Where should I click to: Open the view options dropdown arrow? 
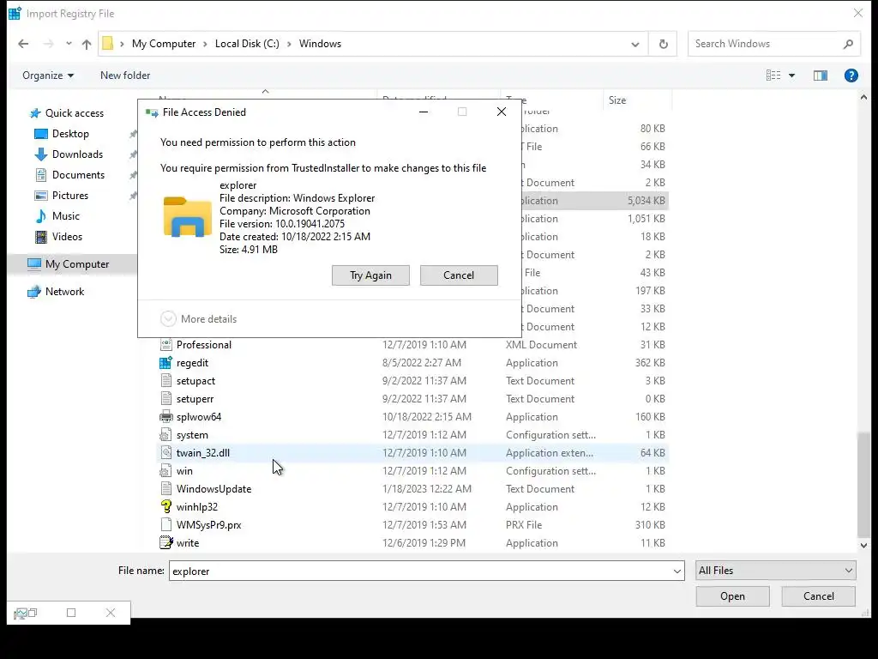click(x=791, y=76)
